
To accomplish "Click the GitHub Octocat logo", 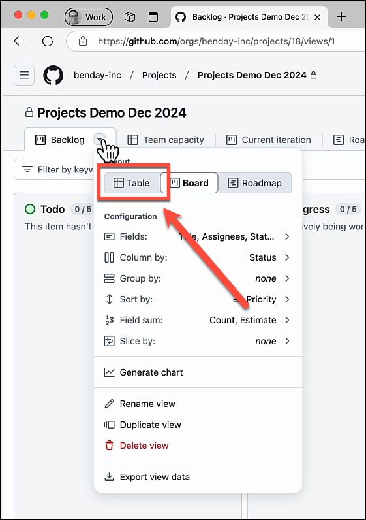I will 53,75.
